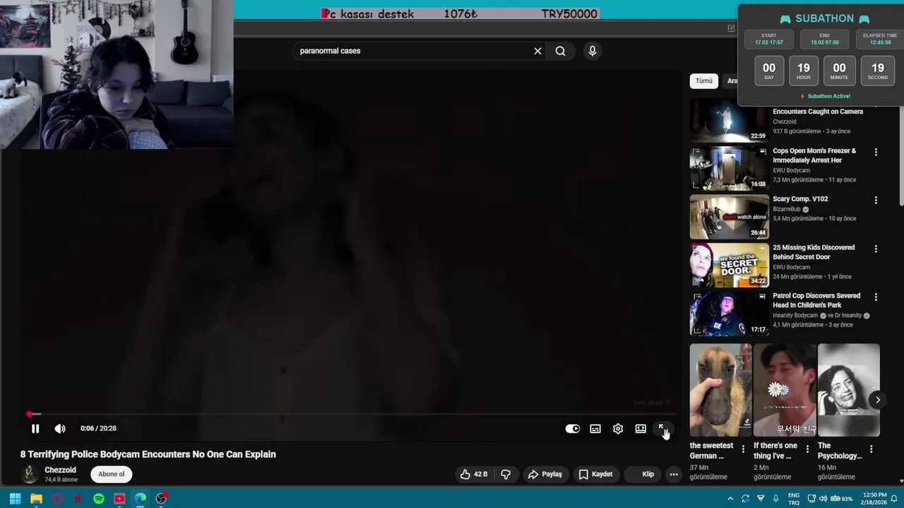Open options for 'the sweetest German' Short

coord(743,449)
